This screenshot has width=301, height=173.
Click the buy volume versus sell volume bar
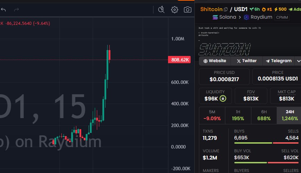[266, 163]
